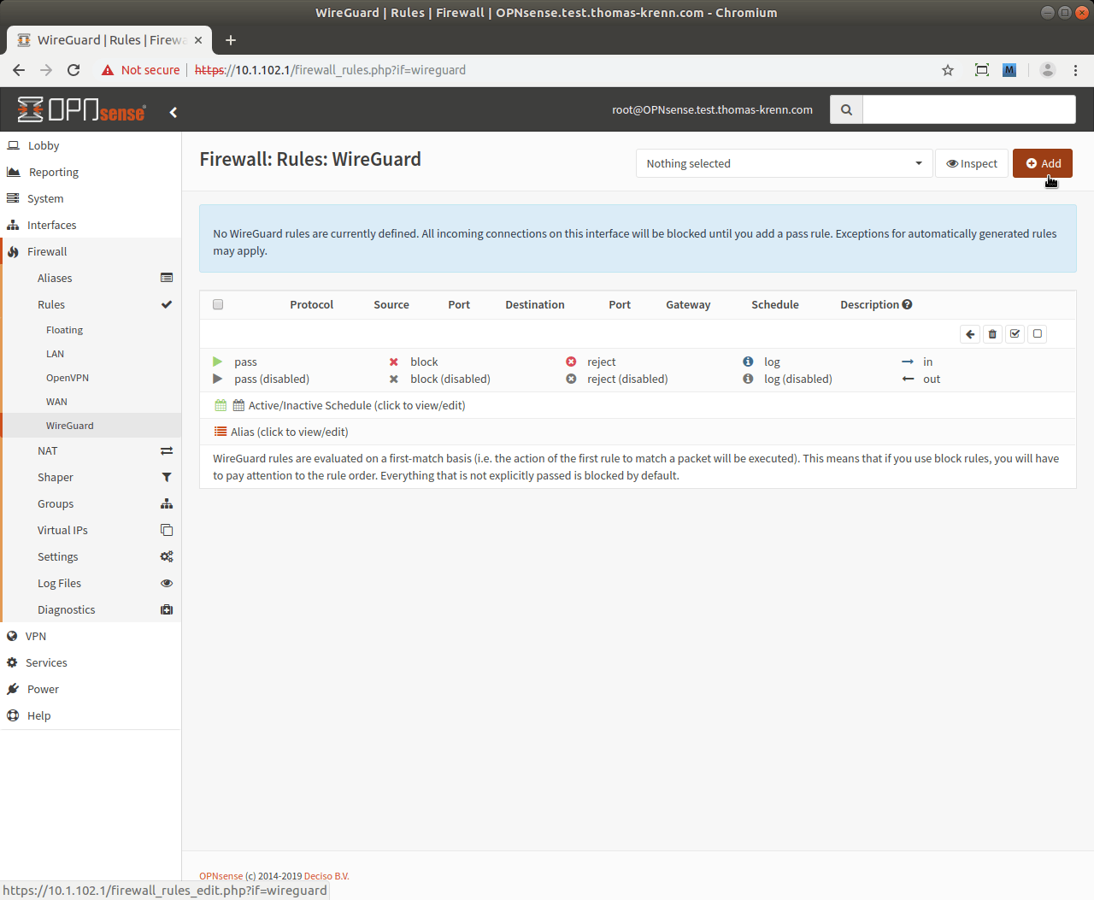Click the trash icon to delete selected rules

992,334
